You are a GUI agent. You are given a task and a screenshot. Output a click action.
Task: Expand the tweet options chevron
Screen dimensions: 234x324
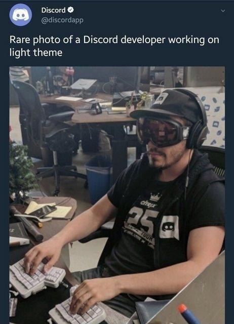tap(223, 11)
